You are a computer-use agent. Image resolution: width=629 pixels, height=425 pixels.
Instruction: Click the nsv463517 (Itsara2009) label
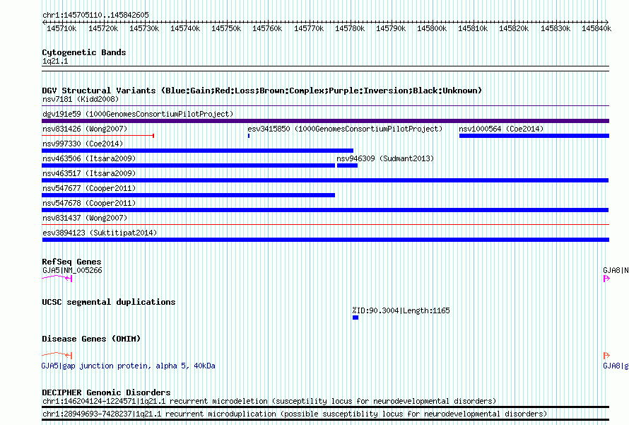(89, 173)
